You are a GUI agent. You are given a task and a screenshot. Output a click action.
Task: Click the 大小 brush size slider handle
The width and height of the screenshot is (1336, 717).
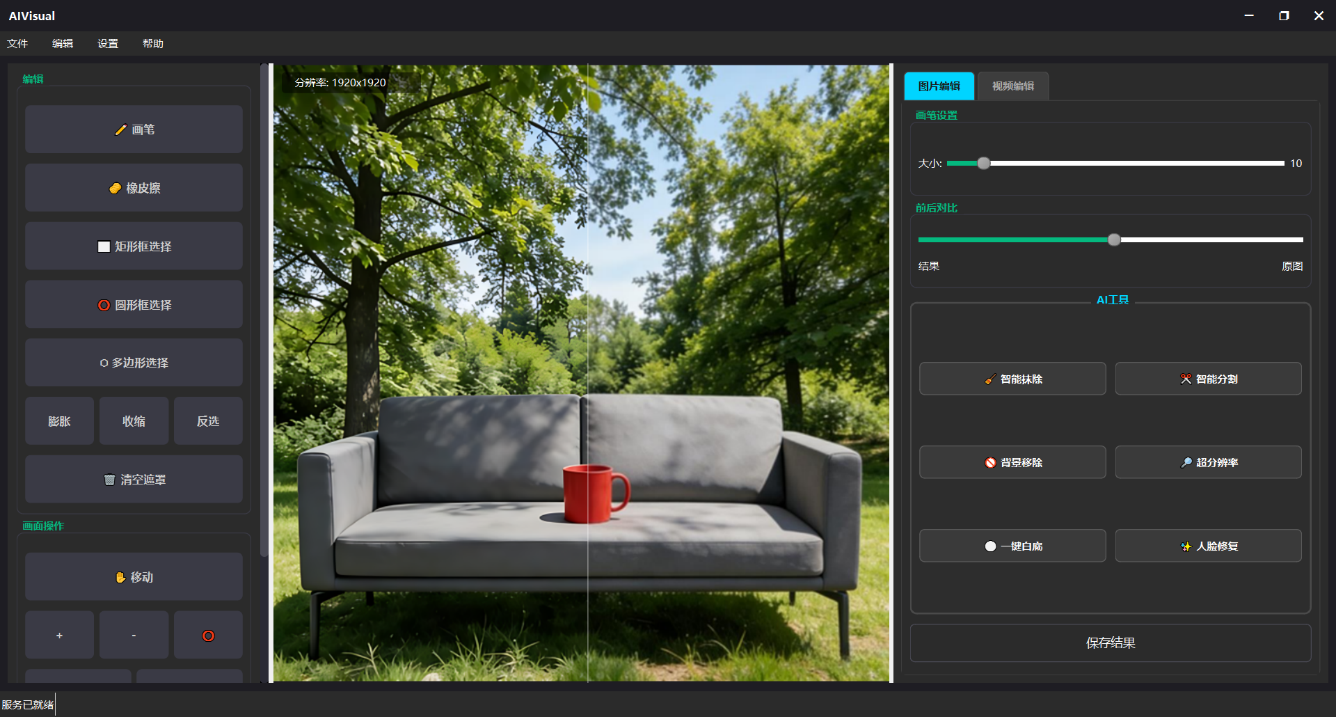pos(983,164)
